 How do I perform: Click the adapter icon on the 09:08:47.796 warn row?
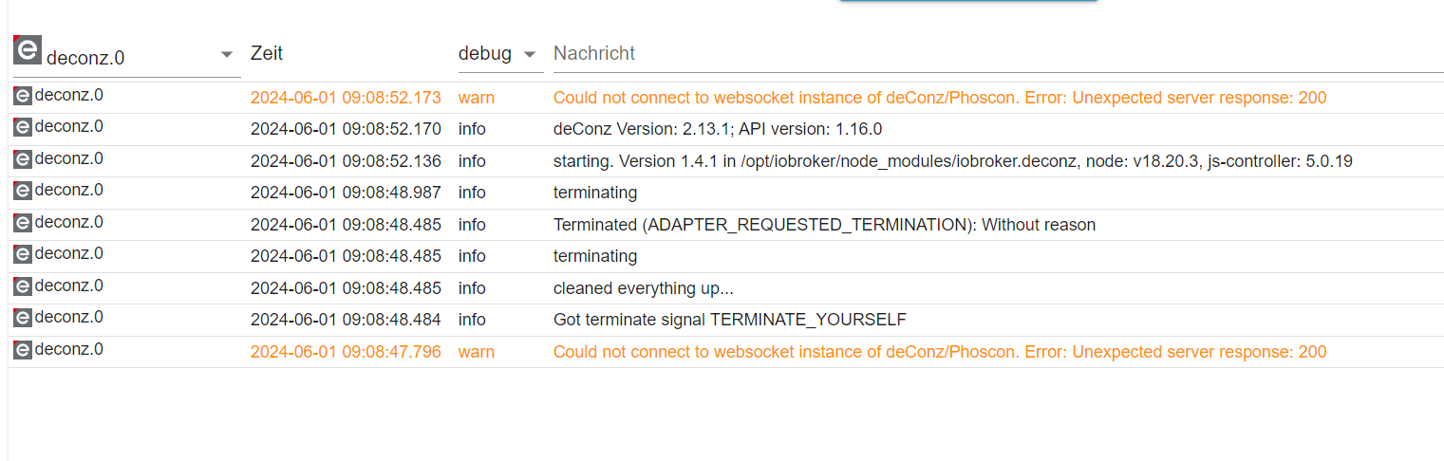23,349
